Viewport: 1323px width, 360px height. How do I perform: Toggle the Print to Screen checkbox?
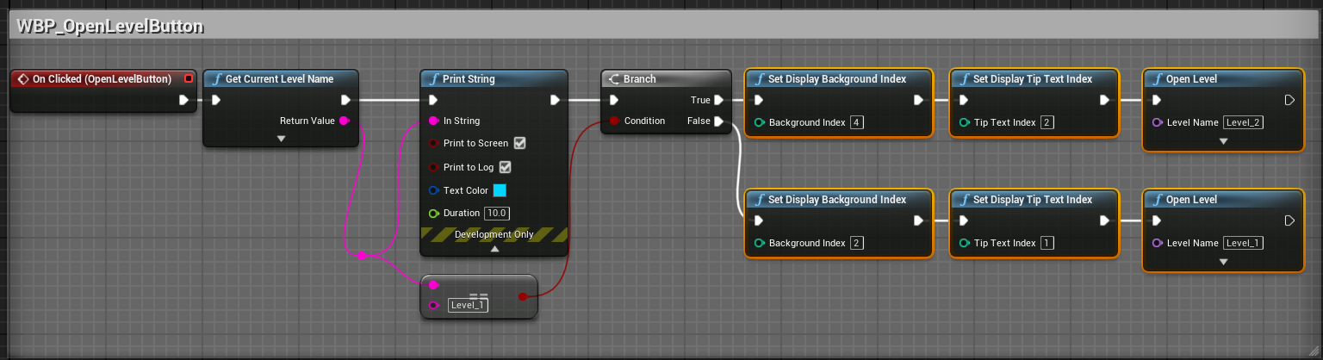519,143
